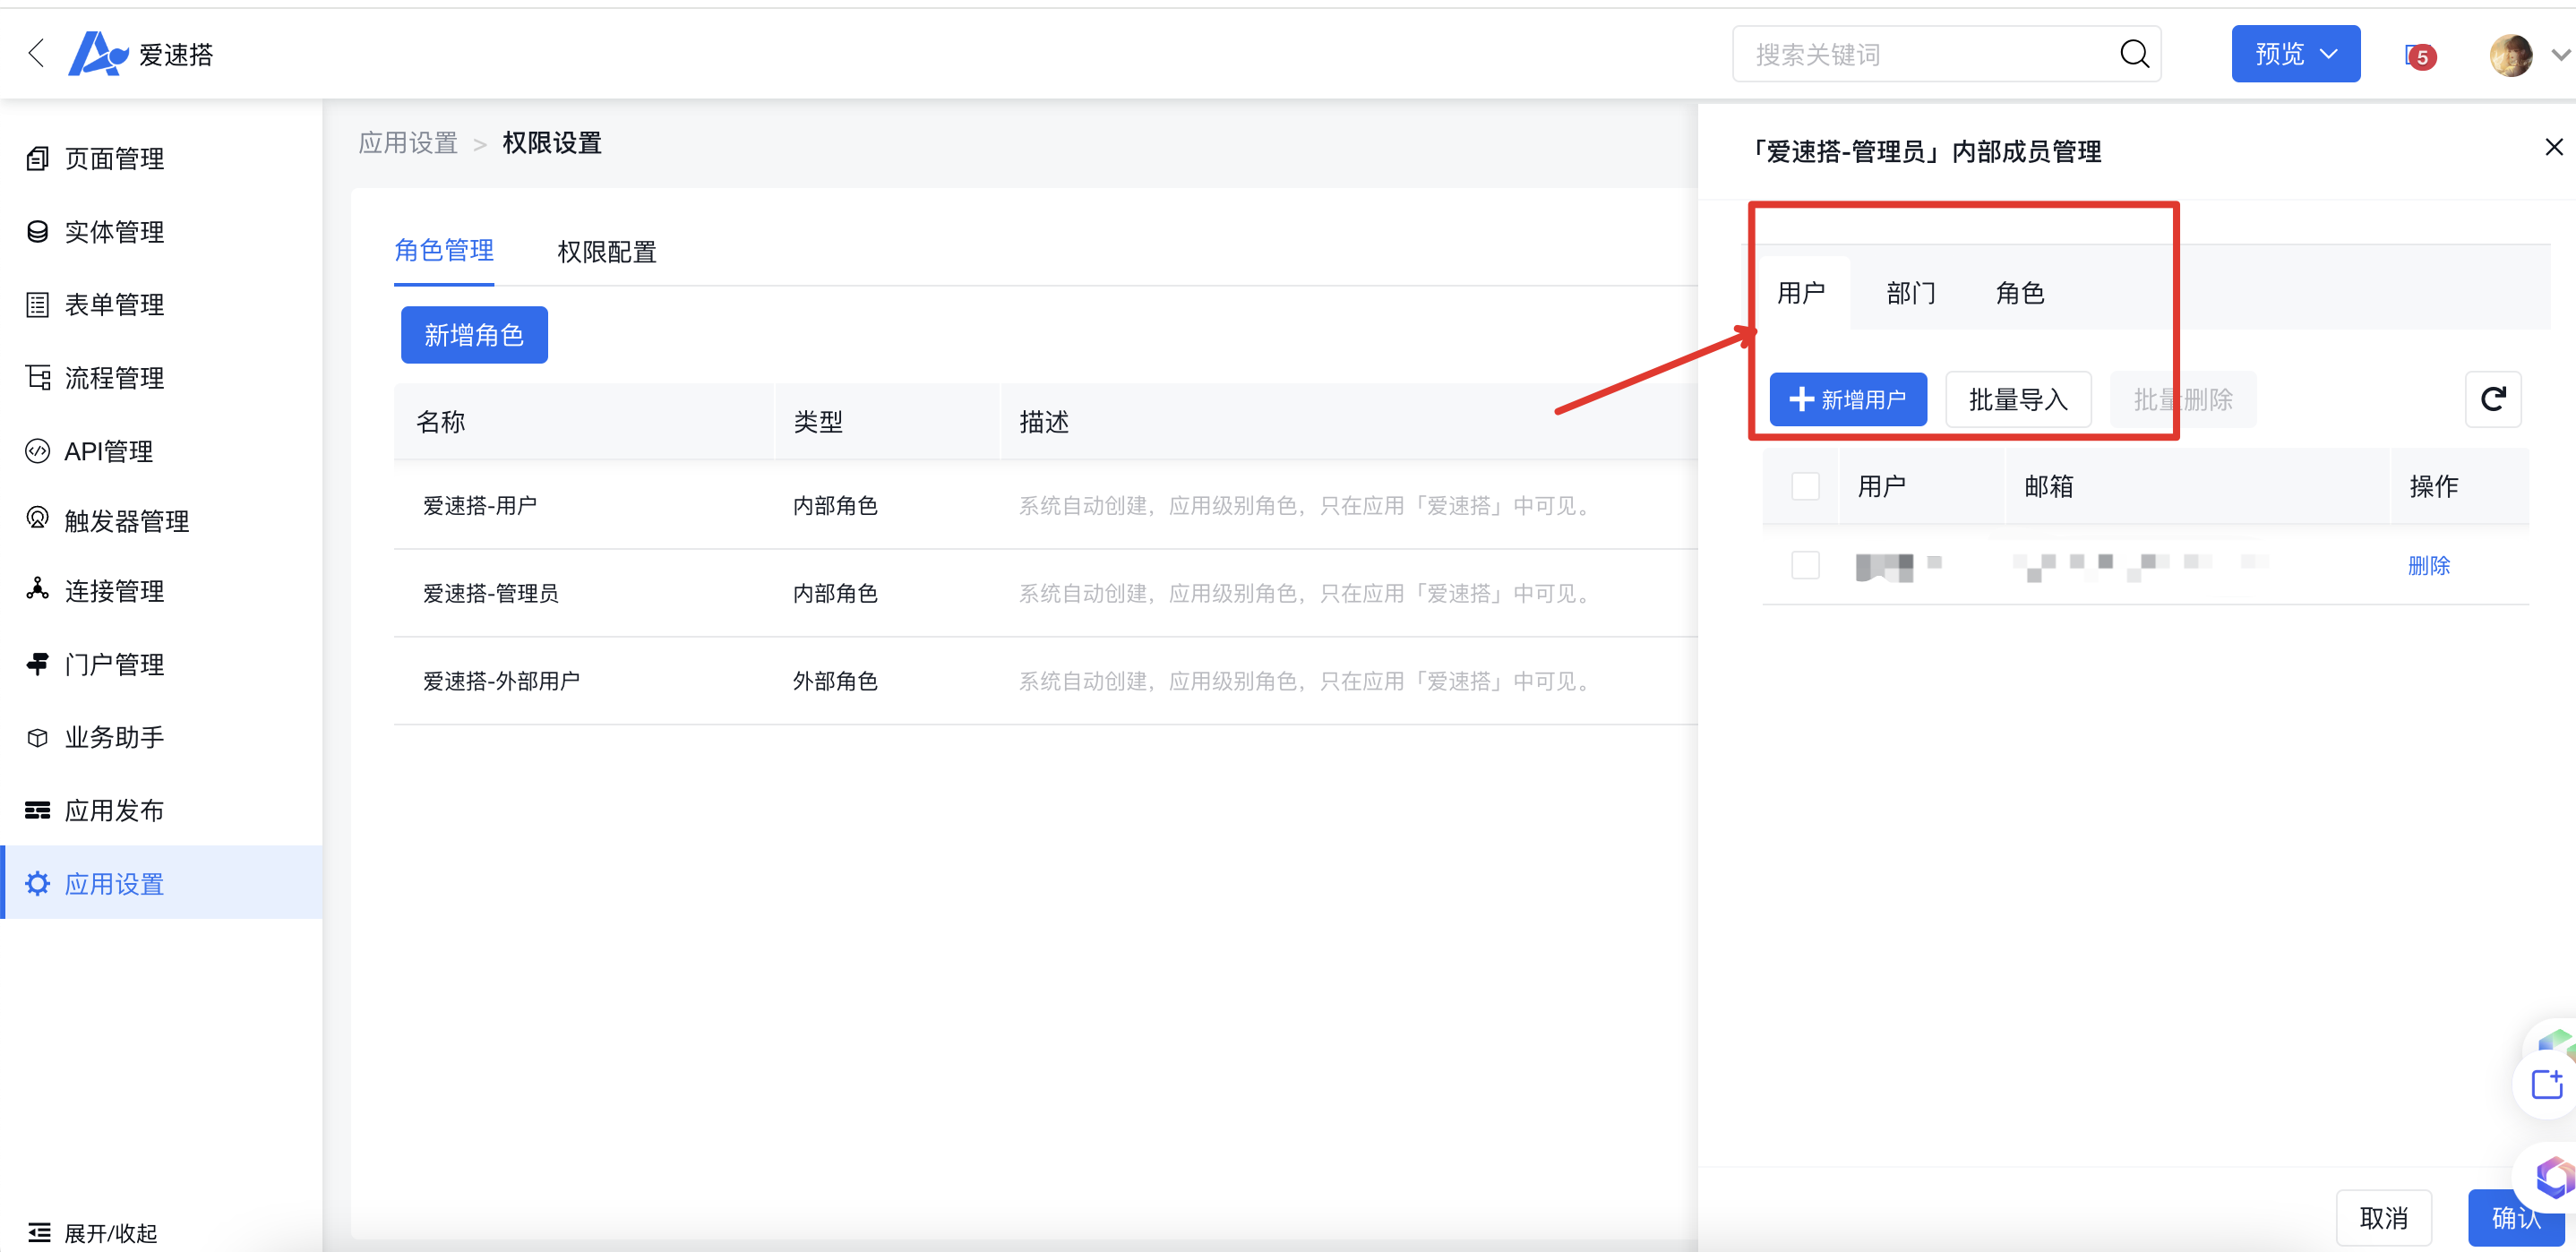The image size is (2576, 1252).
Task: Click the refresh icon button
Action: point(2493,400)
